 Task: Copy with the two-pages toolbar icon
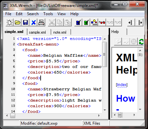click(x=60, y=22)
